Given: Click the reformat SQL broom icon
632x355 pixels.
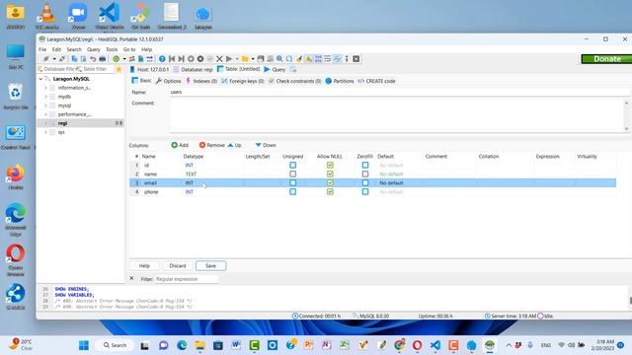Looking at the screenshot, I should (299, 59).
